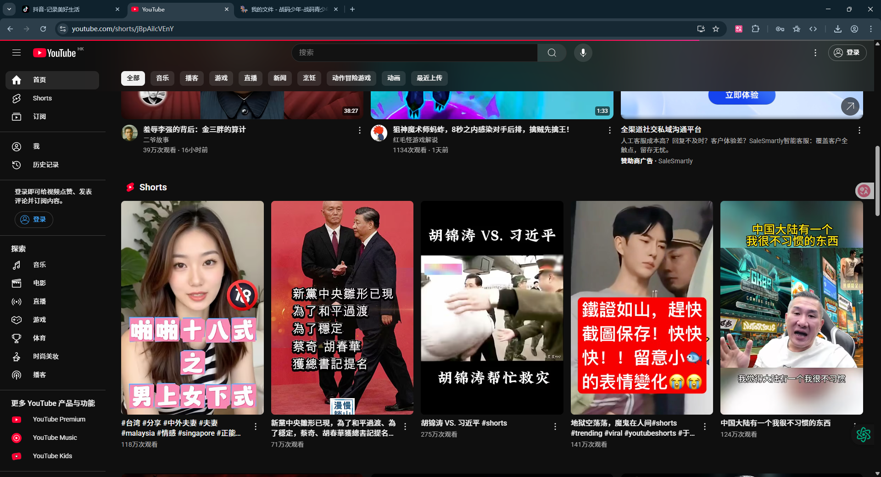Select the 音乐 filter chip
The height and width of the screenshot is (477, 881).
click(x=162, y=78)
